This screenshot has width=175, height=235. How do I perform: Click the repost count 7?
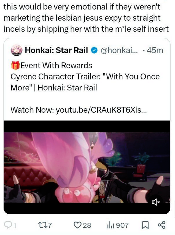click(50, 225)
